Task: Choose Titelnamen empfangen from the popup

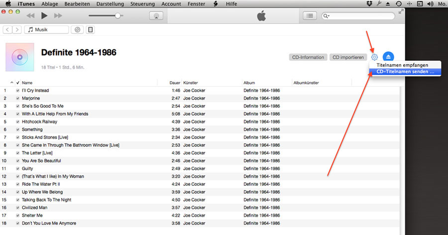Action: pos(405,65)
